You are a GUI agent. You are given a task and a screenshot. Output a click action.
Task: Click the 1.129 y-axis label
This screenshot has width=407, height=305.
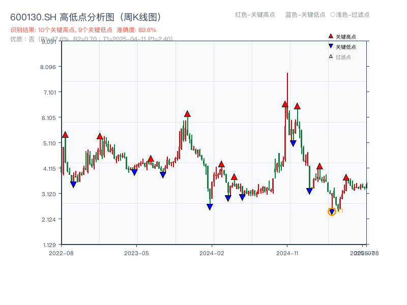(49, 245)
